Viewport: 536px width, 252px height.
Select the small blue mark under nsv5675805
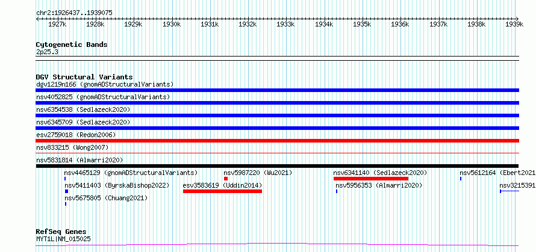[65, 204]
